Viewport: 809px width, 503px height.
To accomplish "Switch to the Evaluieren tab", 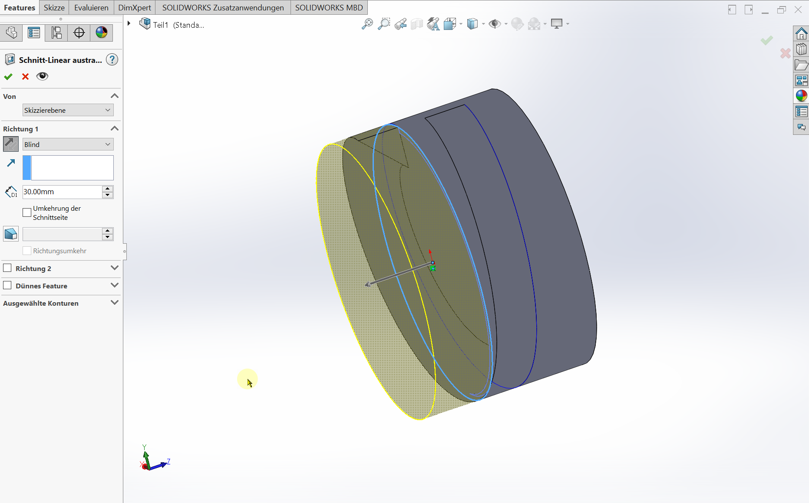I will [91, 8].
